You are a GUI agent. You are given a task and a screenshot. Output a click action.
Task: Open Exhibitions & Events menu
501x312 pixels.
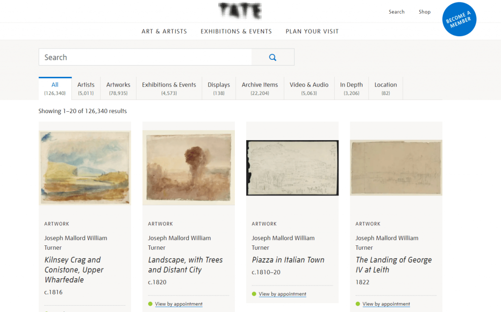tap(236, 31)
